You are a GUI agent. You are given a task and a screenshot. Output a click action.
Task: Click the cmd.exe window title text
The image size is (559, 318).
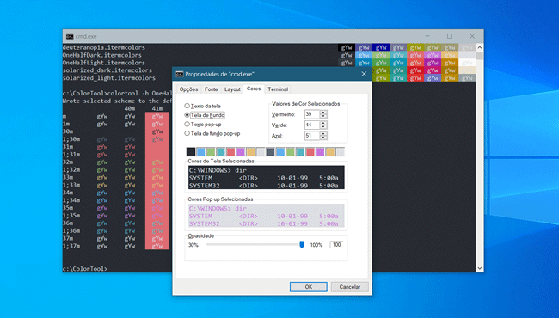pyautogui.click(x=86, y=36)
